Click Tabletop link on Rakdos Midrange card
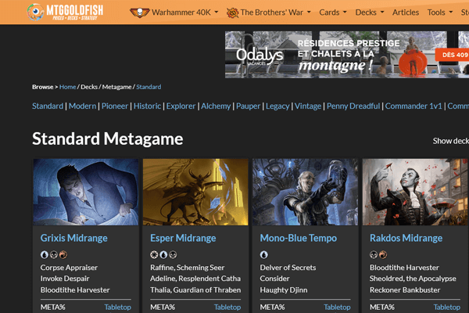The height and width of the screenshot is (313, 469). pos(447,307)
